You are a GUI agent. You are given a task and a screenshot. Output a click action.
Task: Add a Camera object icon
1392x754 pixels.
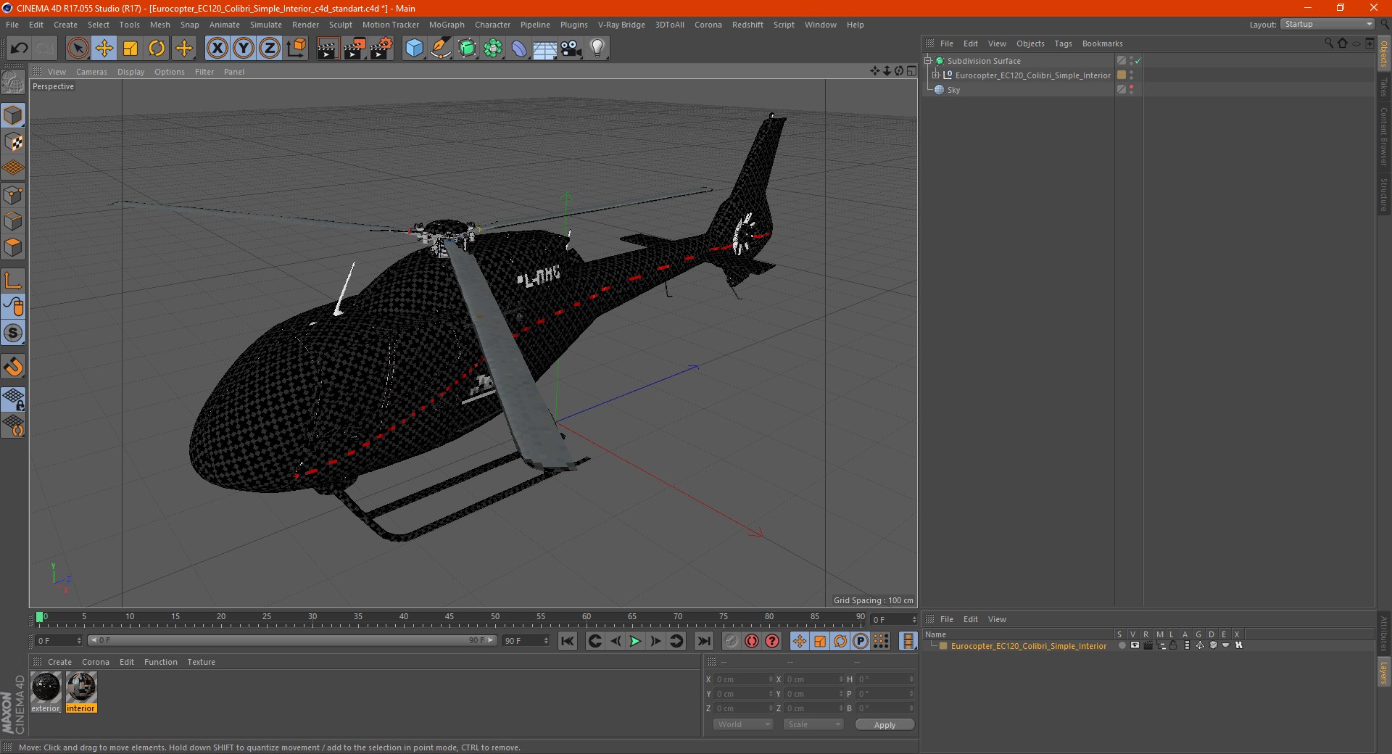point(571,49)
